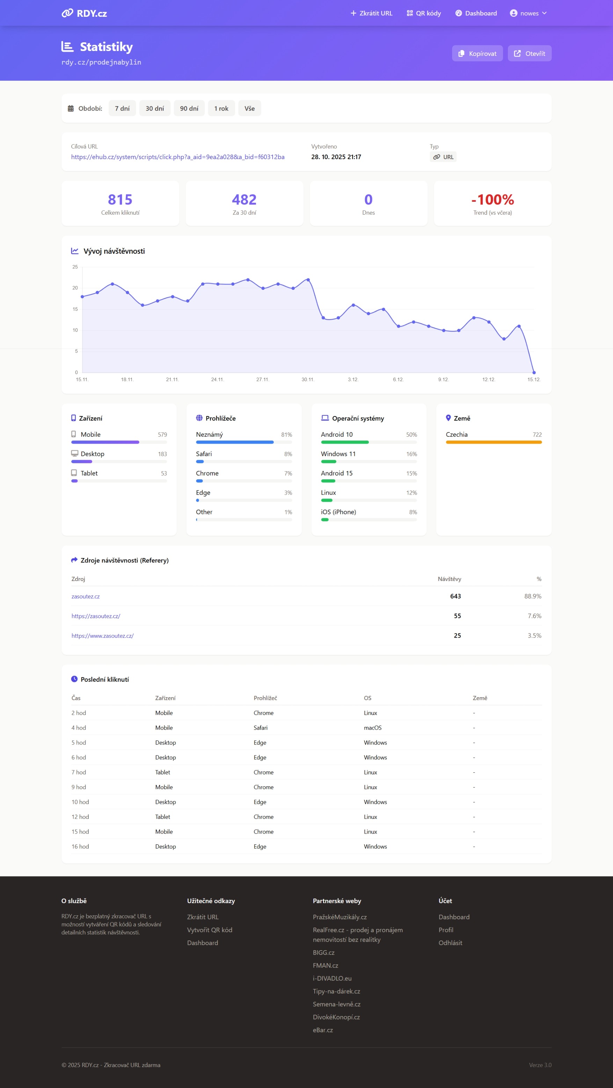The width and height of the screenshot is (613, 1088).
Task: Open the target ehub.cz URL link
Action: point(178,157)
